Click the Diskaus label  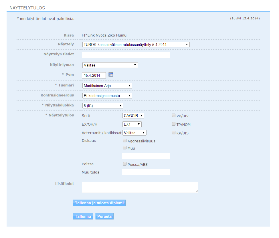89,141
